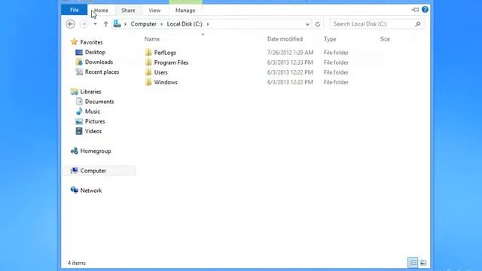Select the Windows folder icon
The width and height of the screenshot is (482, 271).
148,82
